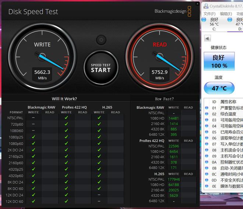Viewport: 243px width, 209px height.
Task: Click Blackmagic RAW 1080 HD write value 14481
Action: (x=173, y=118)
